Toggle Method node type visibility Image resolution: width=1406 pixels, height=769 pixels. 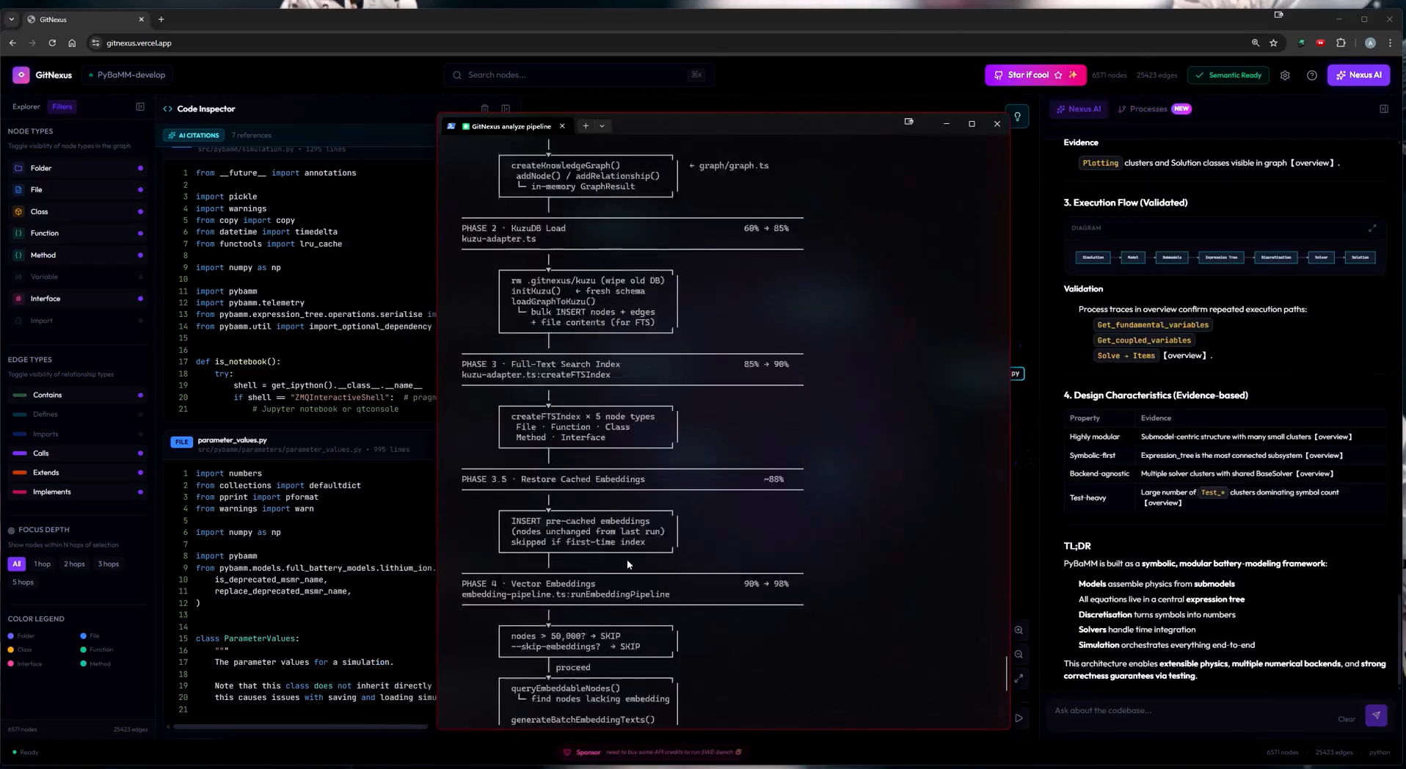coord(77,255)
